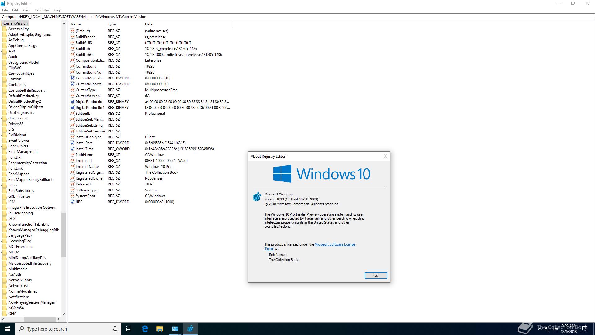595x335 pixels.
Task: Click the tree horizontal scrollbar thumb
Action: click(x=40, y=319)
